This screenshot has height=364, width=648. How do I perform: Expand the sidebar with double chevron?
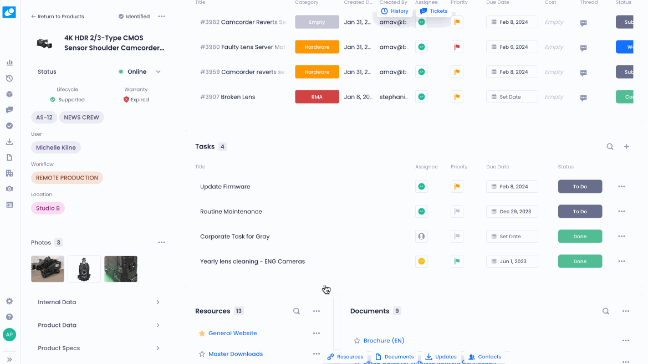click(9, 360)
